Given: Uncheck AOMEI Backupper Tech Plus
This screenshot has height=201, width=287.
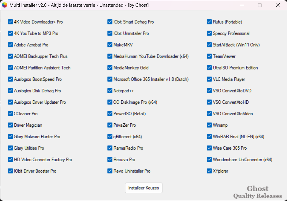Looking at the screenshot, I should point(10,56).
